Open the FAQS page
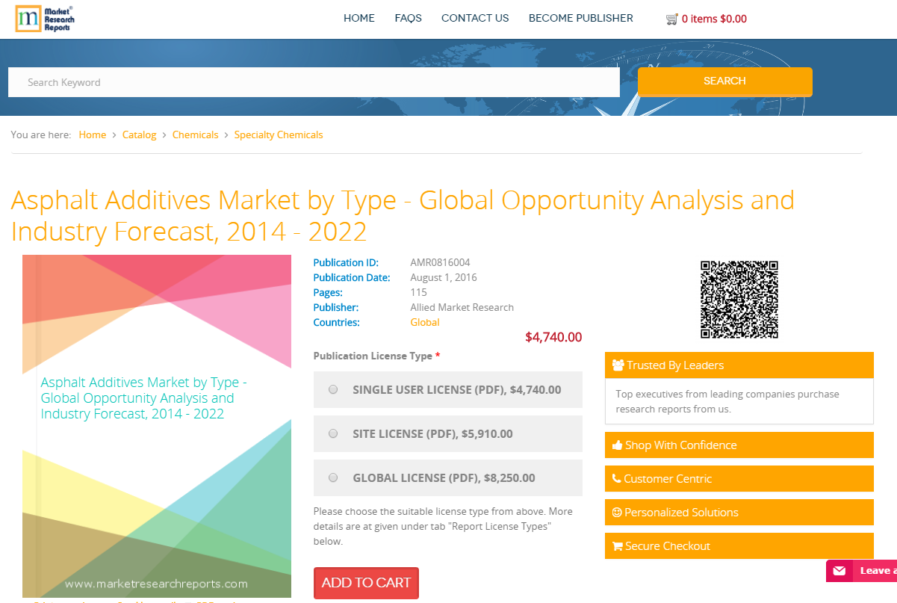Viewport: 897px width, 603px height. point(408,18)
